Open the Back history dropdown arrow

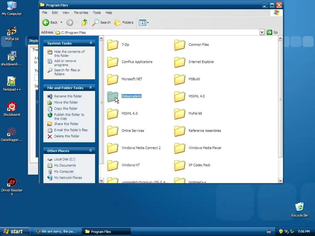61,22
